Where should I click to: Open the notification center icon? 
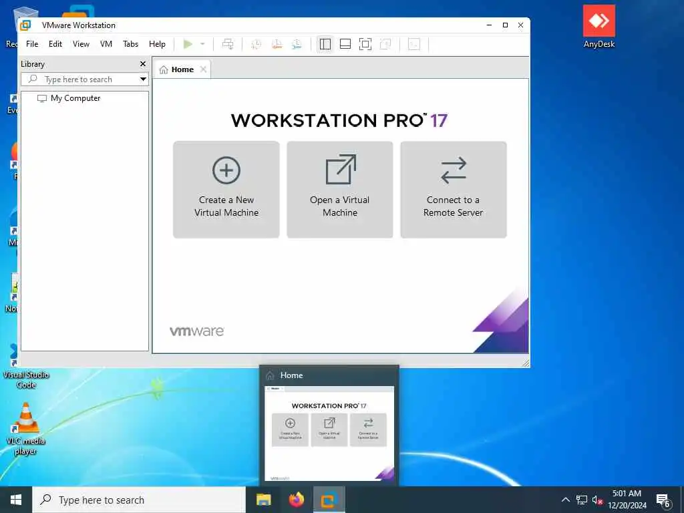coord(663,500)
